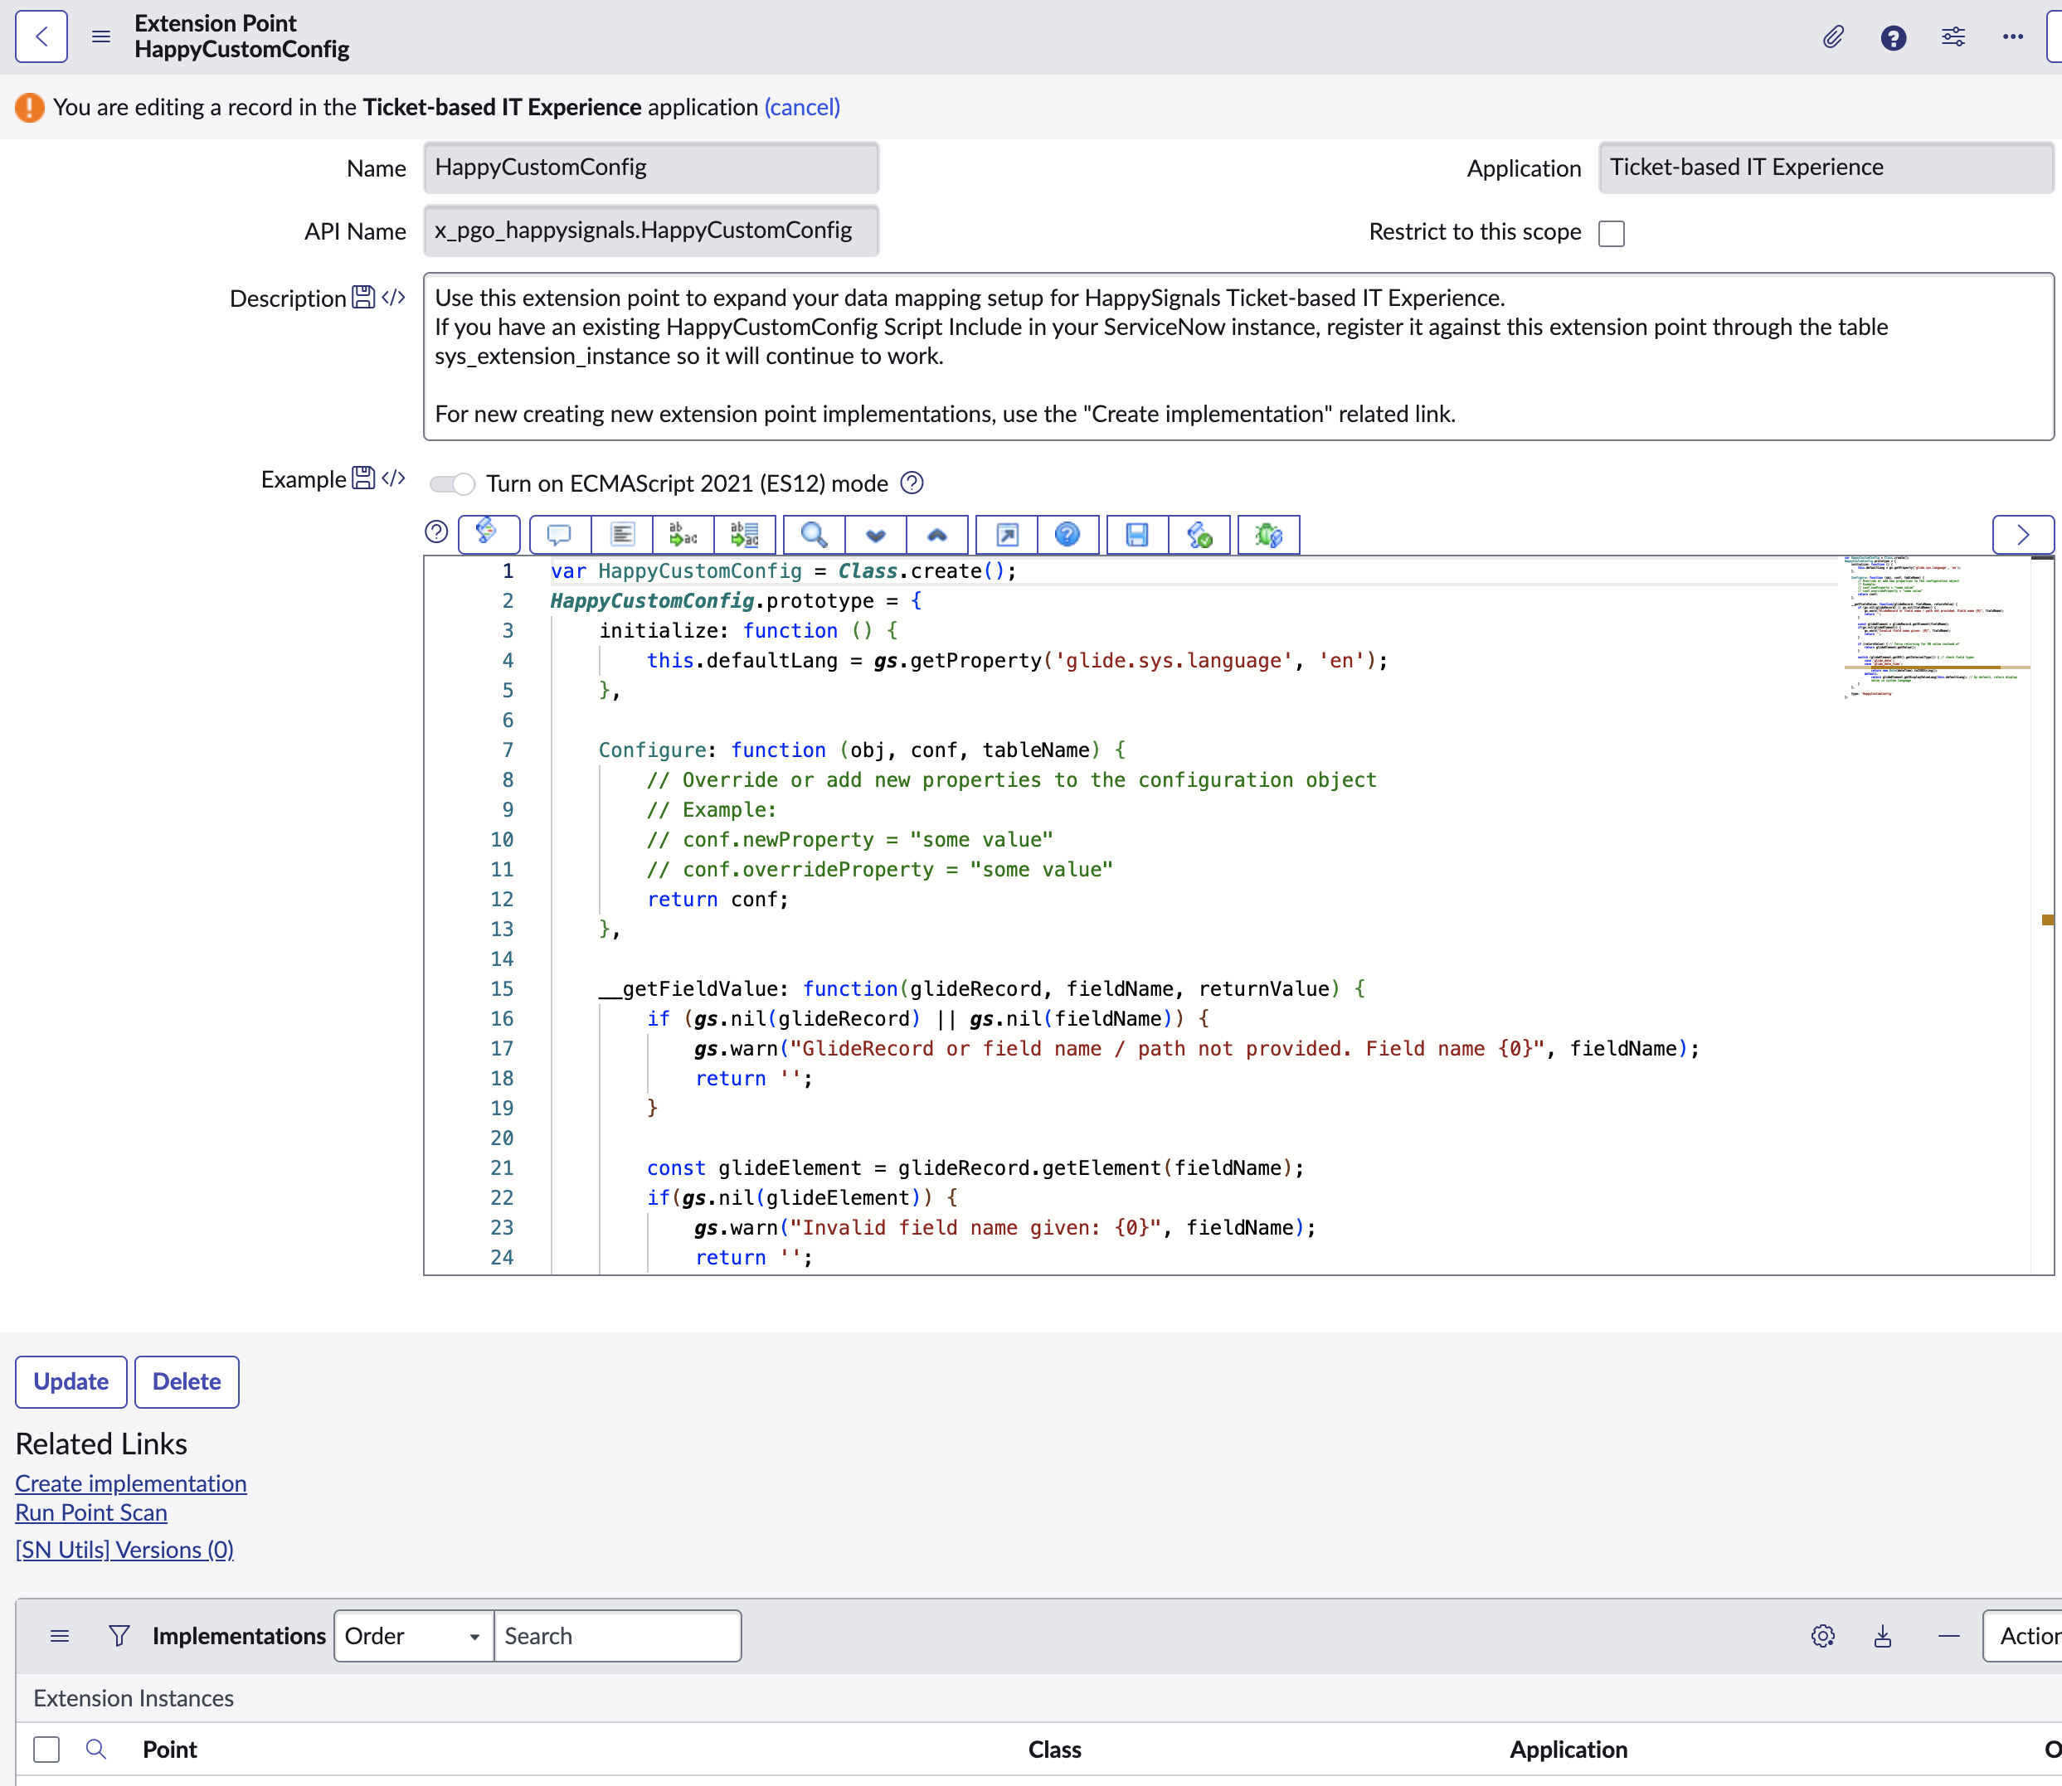Click the Update button

(x=71, y=1381)
